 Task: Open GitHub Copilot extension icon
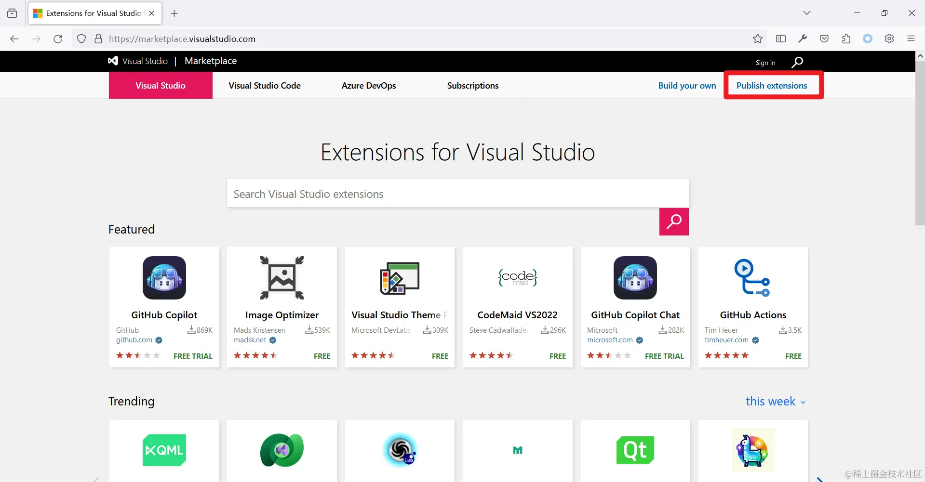pyautogui.click(x=164, y=278)
